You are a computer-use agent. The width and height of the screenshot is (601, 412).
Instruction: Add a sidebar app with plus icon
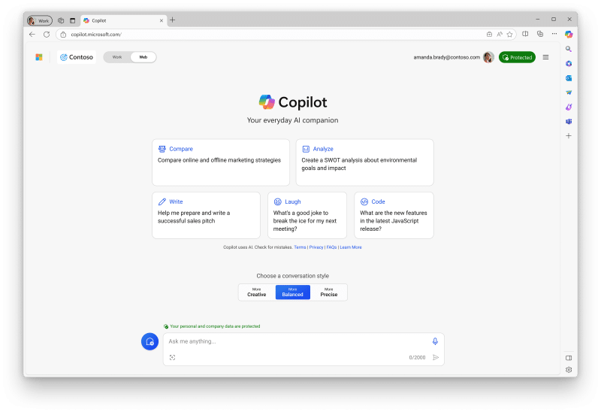569,136
